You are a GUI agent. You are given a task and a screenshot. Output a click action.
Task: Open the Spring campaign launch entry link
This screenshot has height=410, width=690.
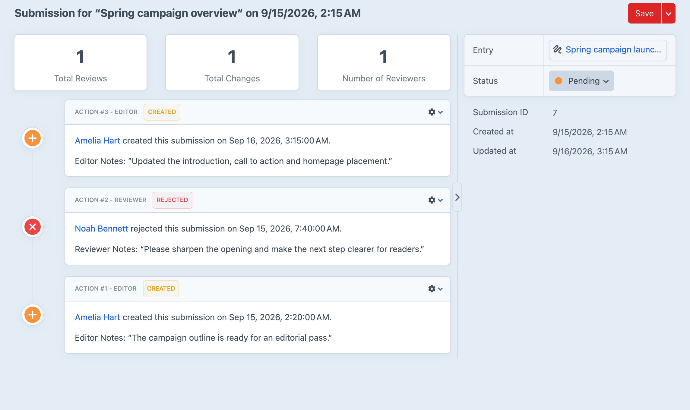[613, 49]
